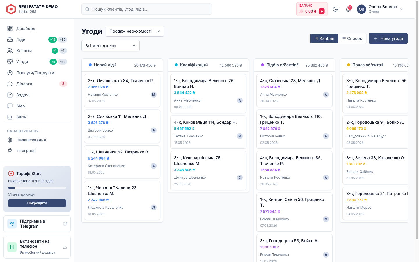Open Діалоги with 3 unread
Image resolution: width=419 pixels, height=262 pixels.
pos(37,84)
